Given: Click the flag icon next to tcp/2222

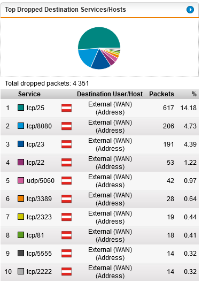Looking at the screenshot, I should 66,272.
